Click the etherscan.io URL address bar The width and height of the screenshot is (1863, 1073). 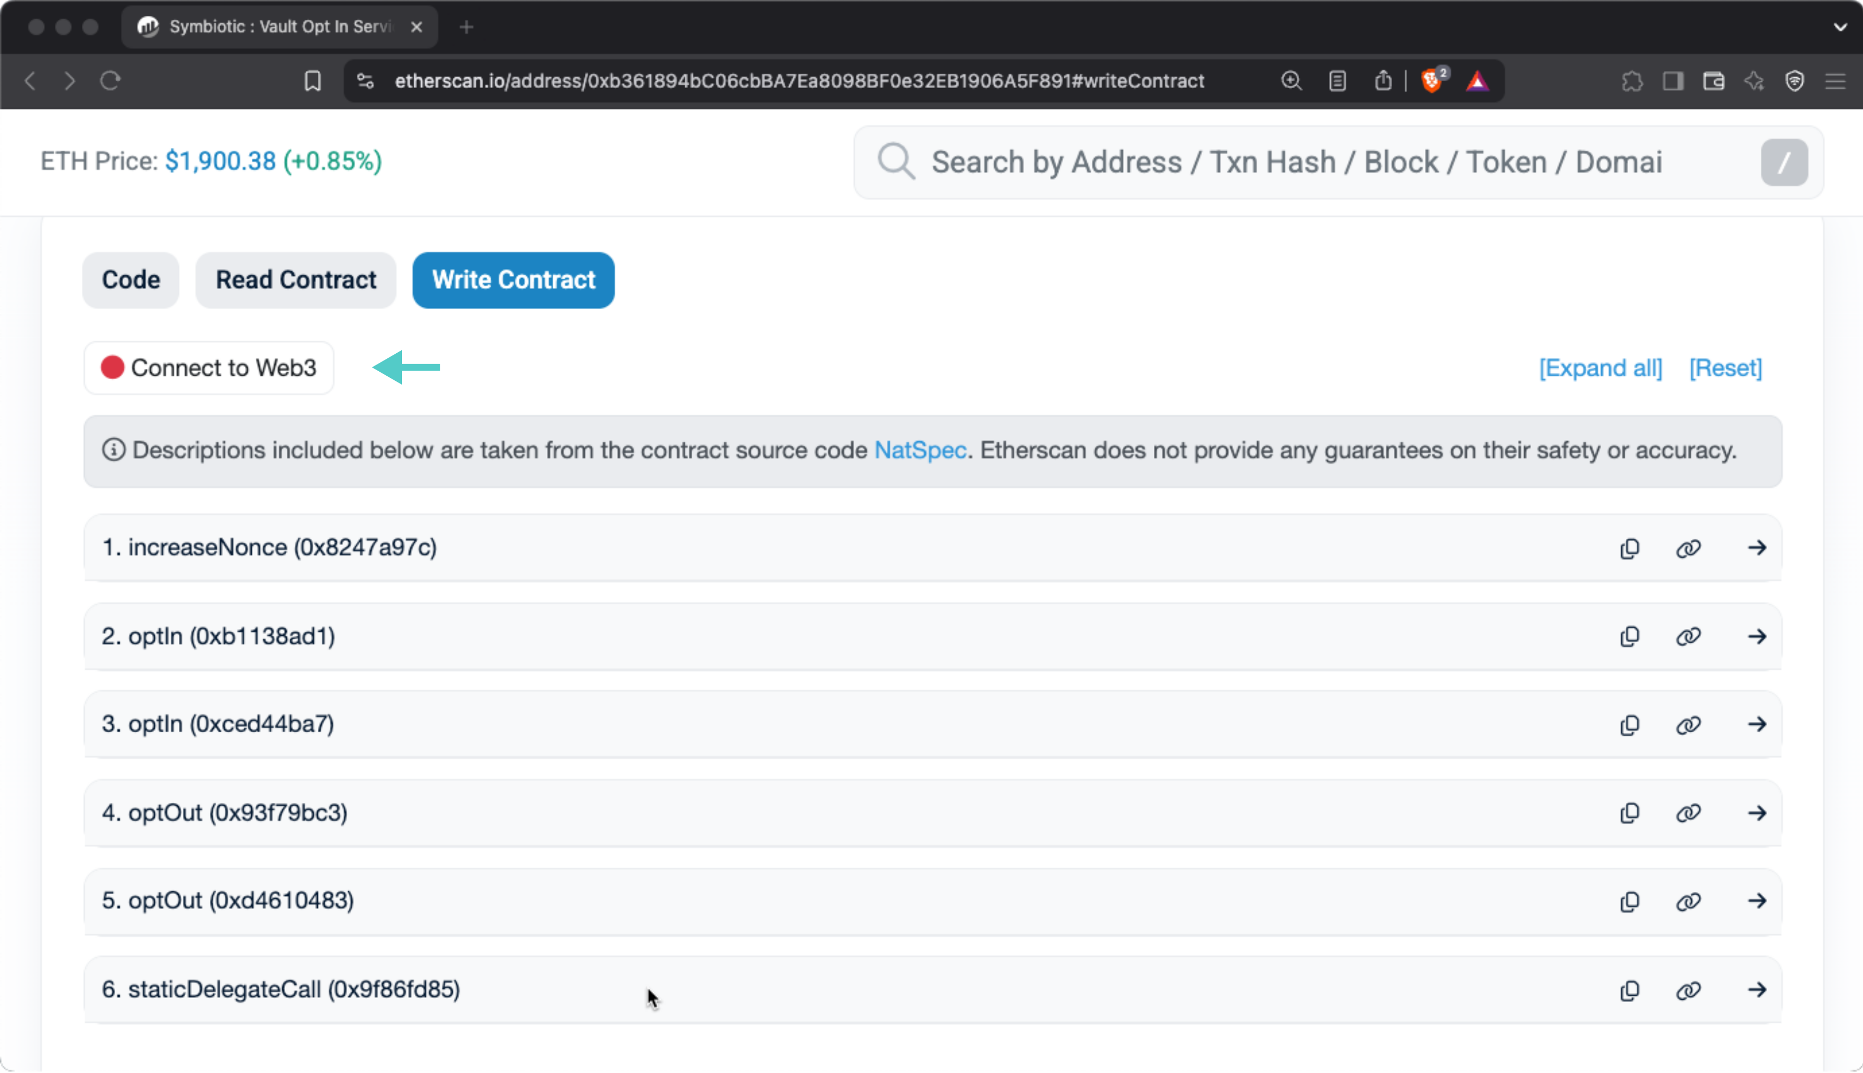(x=800, y=81)
